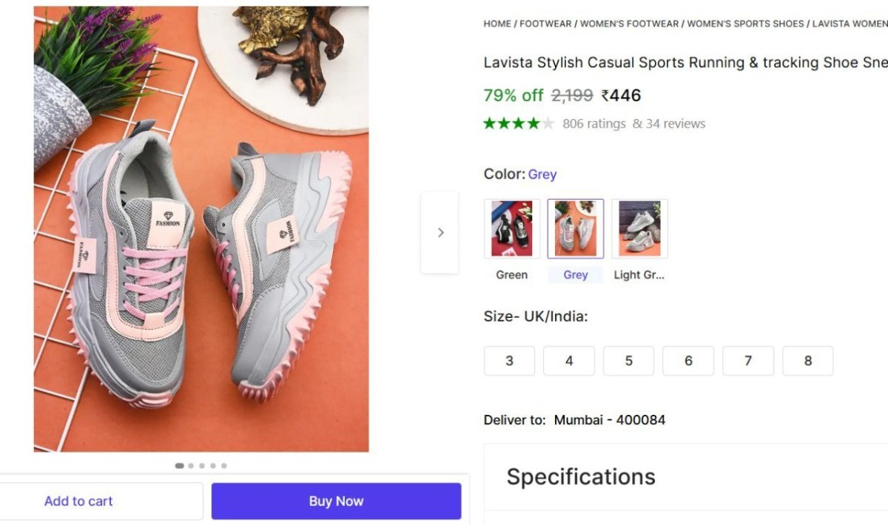The image size is (888, 525).
Task: Select size 3 from the size options
Action: [509, 361]
